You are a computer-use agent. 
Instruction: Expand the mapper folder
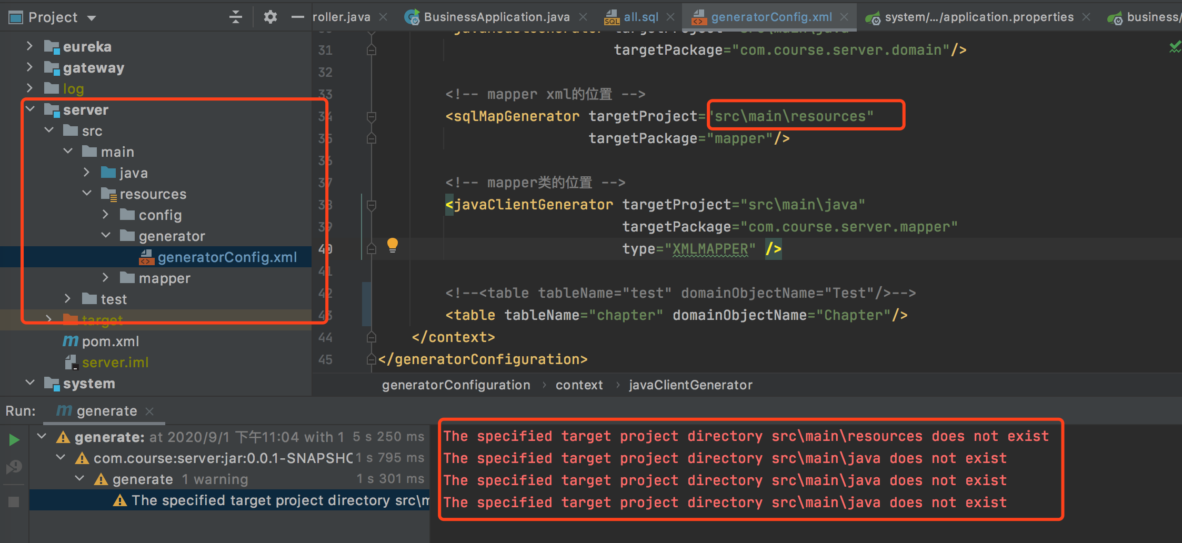pyautogui.click(x=106, y=278)
